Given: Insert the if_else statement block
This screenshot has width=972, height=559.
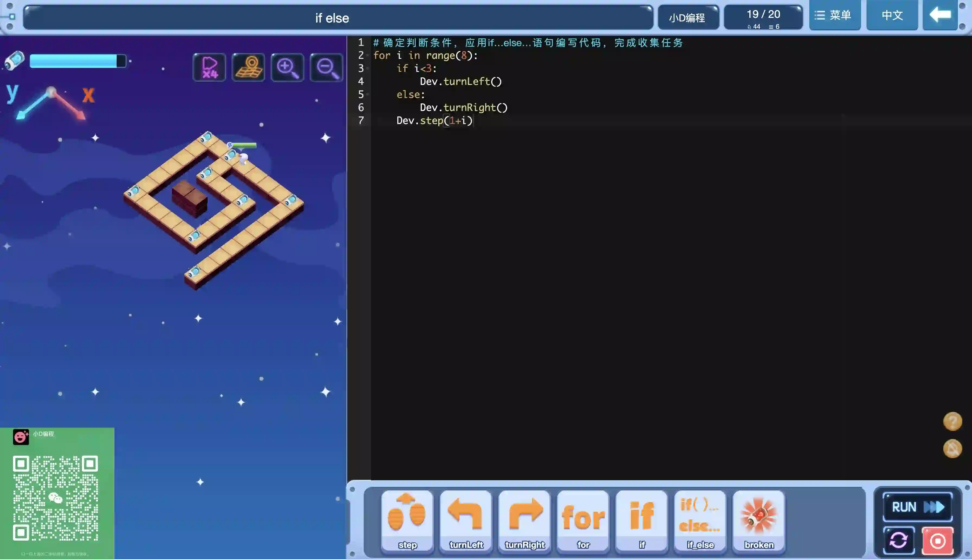Looking at the screenshot, I should (700, 520).
